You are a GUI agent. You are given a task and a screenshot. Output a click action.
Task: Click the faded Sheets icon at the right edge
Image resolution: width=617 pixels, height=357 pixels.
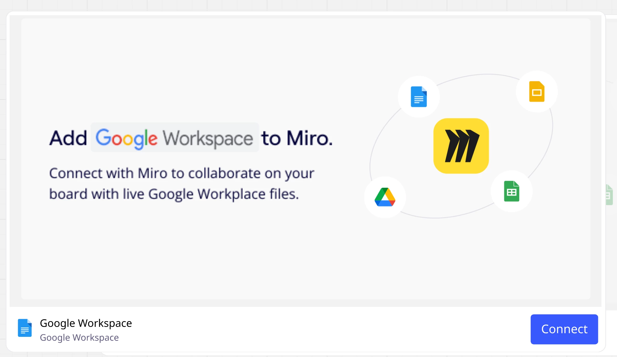[x=609, y=195]
